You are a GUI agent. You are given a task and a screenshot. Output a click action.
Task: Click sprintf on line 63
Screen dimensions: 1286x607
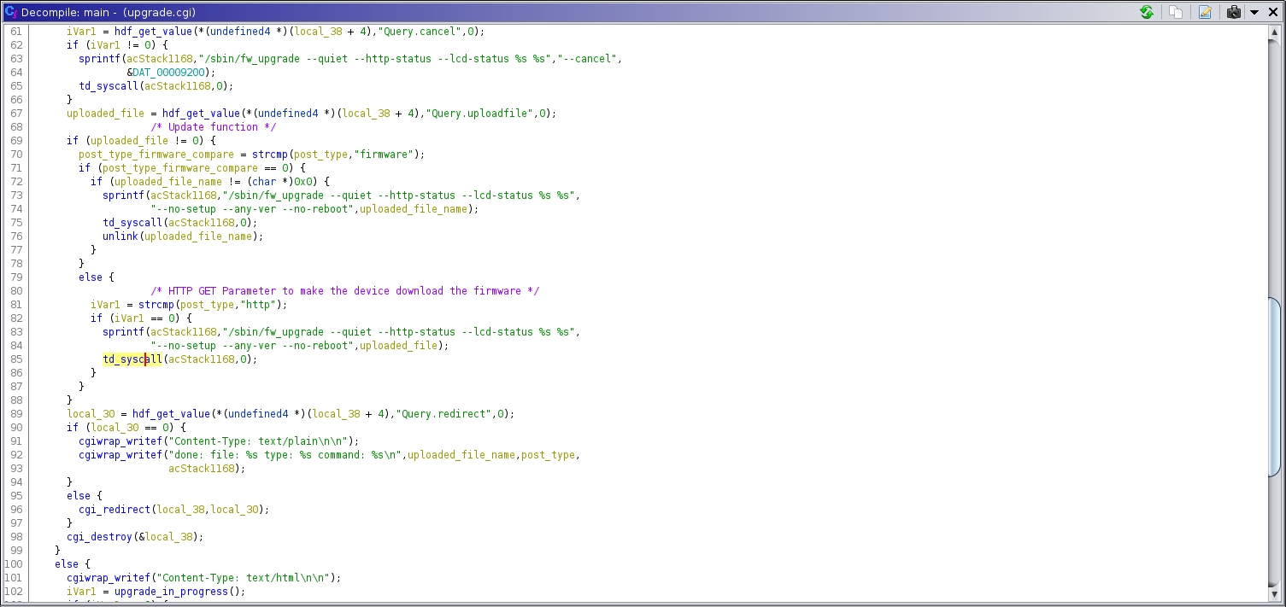[99, 59]
